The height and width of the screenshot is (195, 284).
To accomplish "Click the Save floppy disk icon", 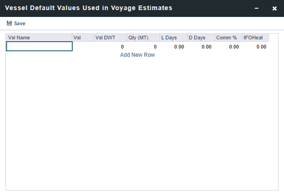I will point(9,23).
